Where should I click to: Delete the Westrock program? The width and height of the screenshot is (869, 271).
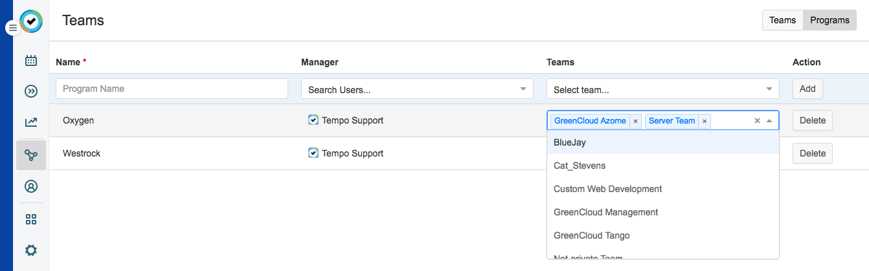coord(813,153)
